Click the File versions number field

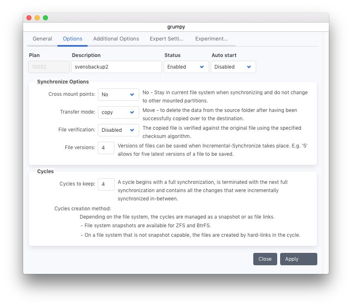pos(106,148)
